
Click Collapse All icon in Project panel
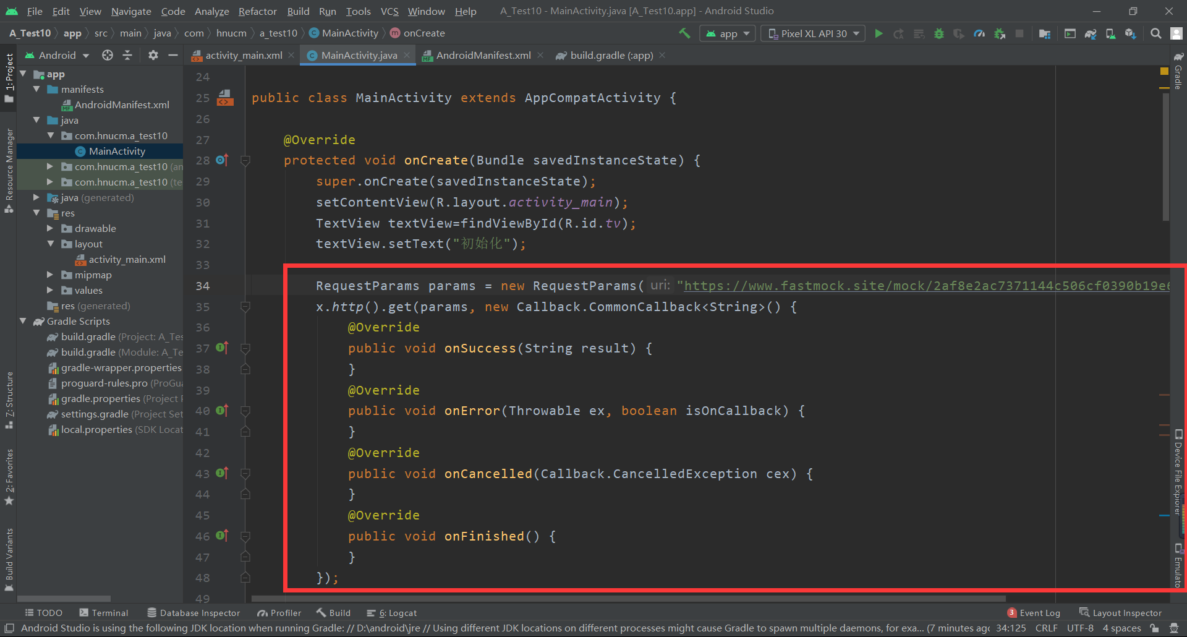coord(127,55)
